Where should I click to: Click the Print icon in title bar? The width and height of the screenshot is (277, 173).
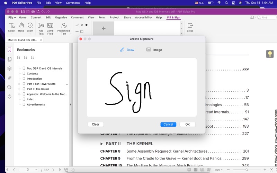click(33, 11)
